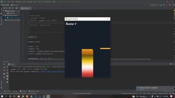The height and width of the screenshot is (98, 175).
Task: Open Project panel settings gear
Action: 16,8
